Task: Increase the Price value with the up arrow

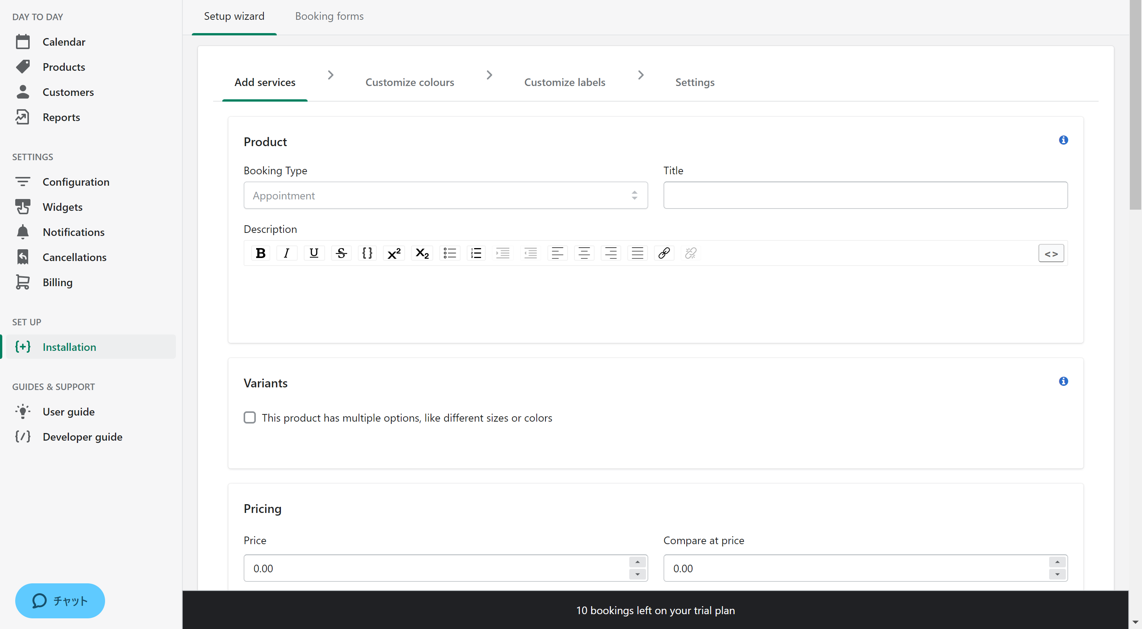Action: pos(637,562)
